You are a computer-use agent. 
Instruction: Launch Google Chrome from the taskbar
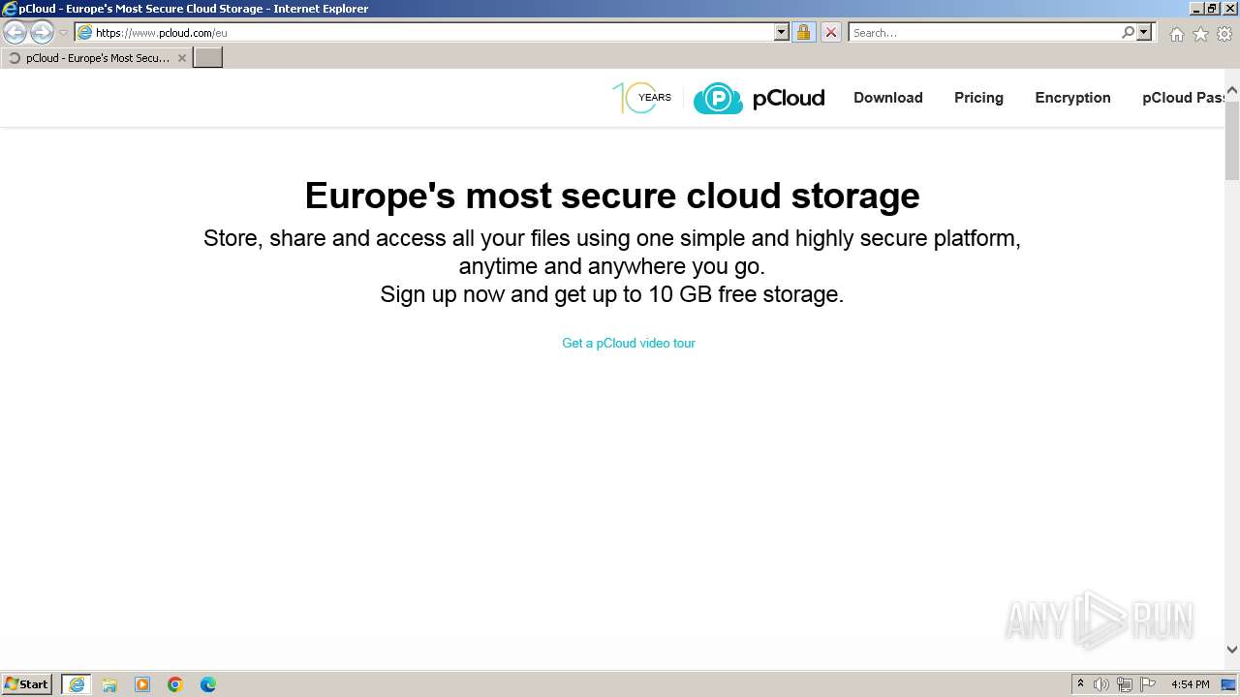175,684
